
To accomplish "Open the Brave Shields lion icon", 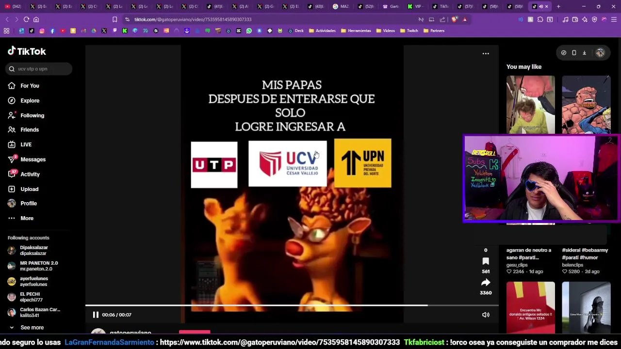I will (x=454, y=19).
